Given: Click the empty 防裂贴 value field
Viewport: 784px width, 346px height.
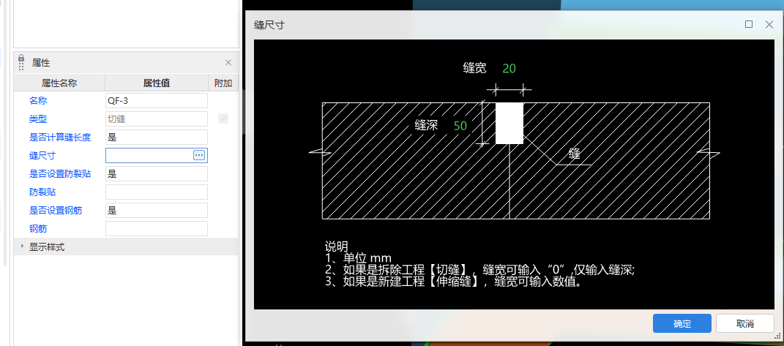Looking at the screenshot, I should (157, 192).
